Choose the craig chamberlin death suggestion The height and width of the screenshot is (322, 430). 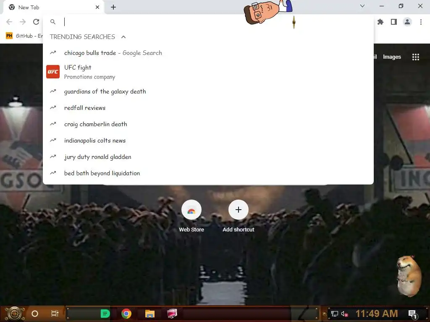pos(208,124)
